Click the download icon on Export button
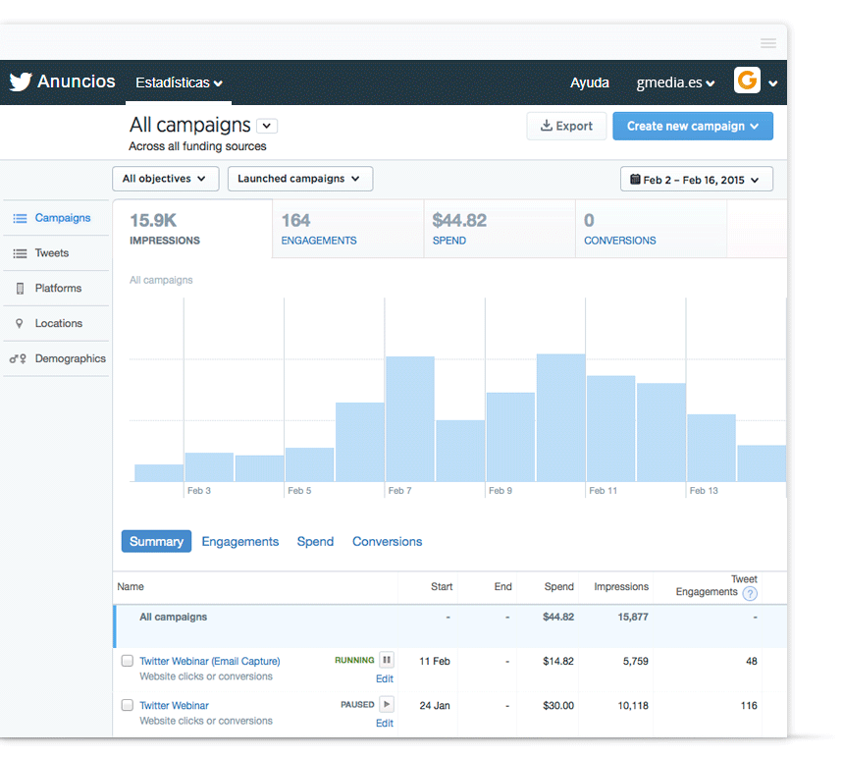 click(547, 126)
